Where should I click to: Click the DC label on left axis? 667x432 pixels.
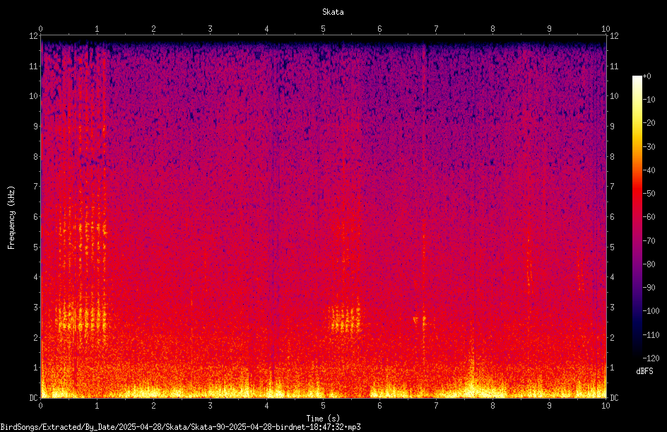(x=33, y=398)
